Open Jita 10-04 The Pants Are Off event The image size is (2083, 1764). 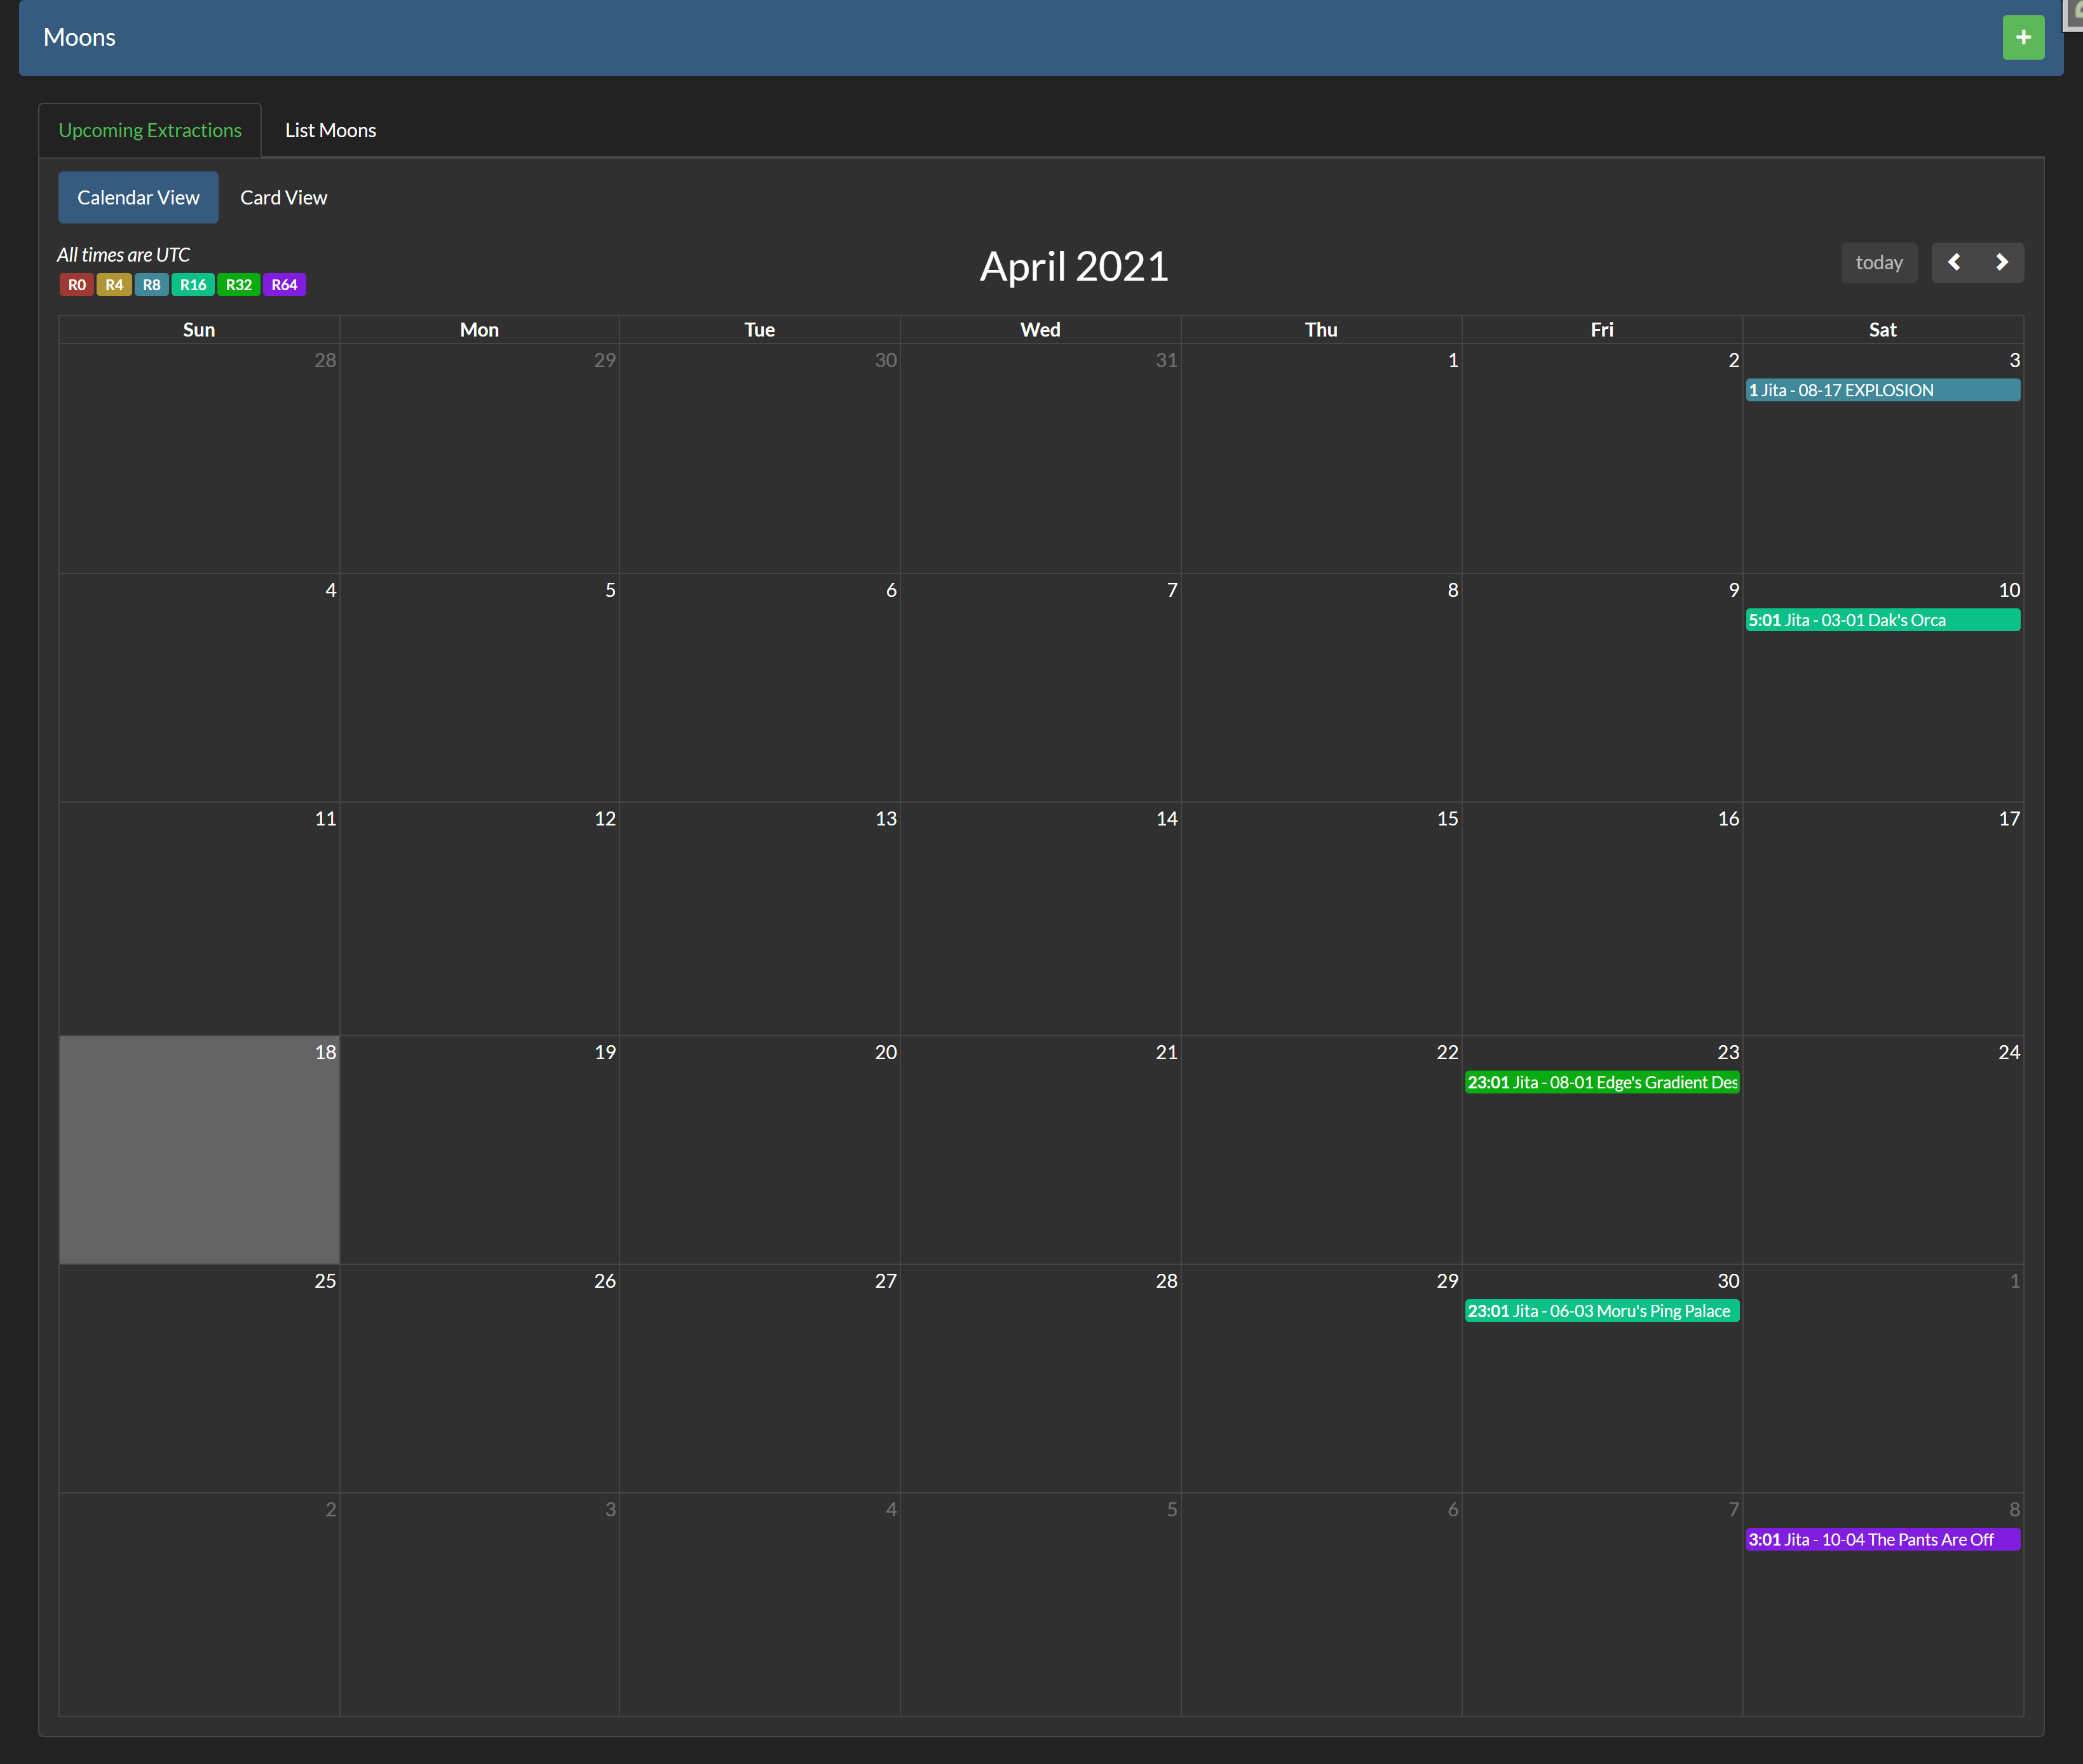pos(1882,1540)
